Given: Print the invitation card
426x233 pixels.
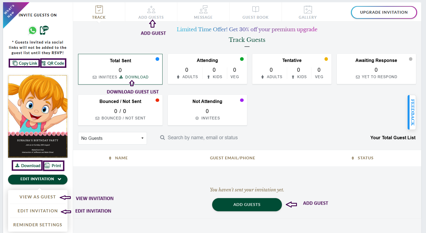Looking at the screenshot, I should pyautogui.click(x=53, y=166).
